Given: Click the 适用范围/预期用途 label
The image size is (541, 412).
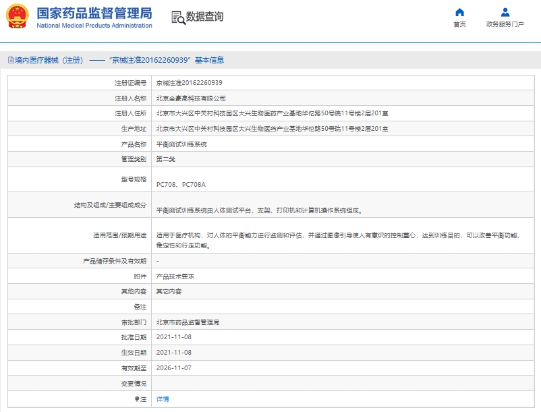Looking at the screenshot, I should [x=119, y=235].
